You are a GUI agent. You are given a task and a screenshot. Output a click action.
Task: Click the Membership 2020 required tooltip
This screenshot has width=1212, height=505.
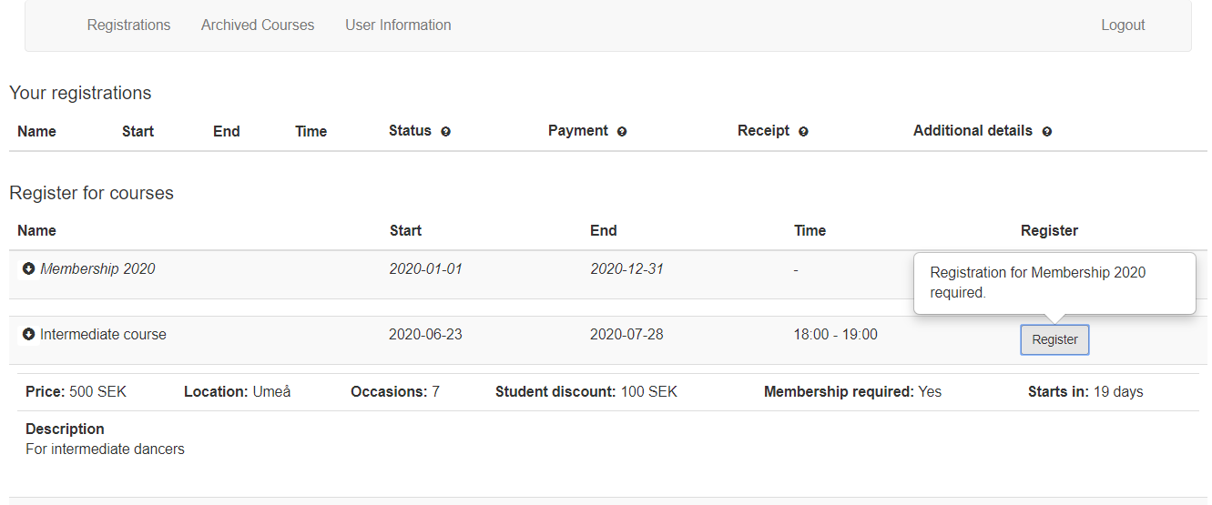coord(1054,283)
